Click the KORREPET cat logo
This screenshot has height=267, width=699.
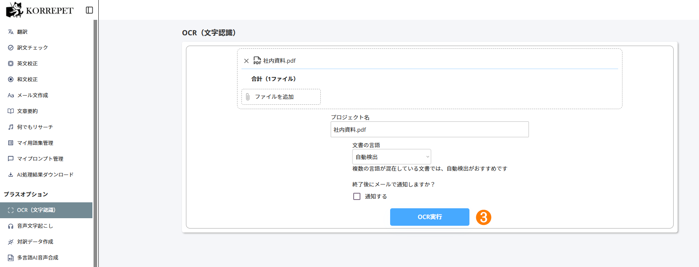(x=14, y=10)
